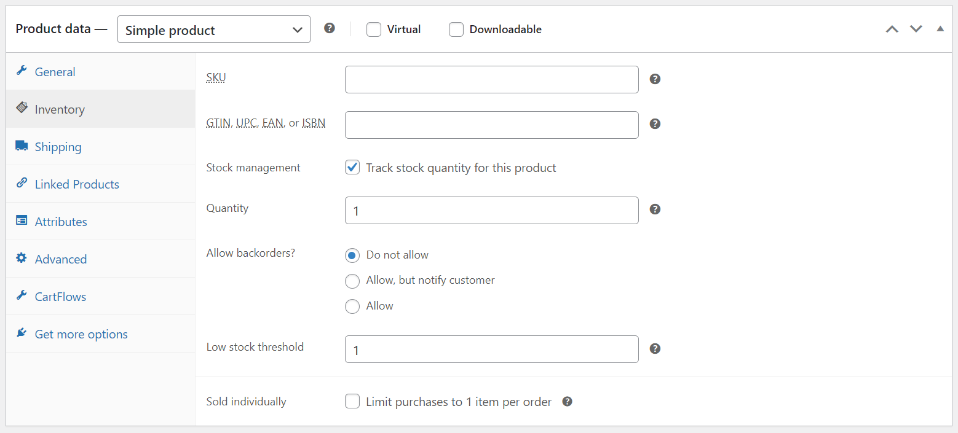Click the gear icon beside Advanced
Viewport: 958px width, 433px height.
coord(22,259)
